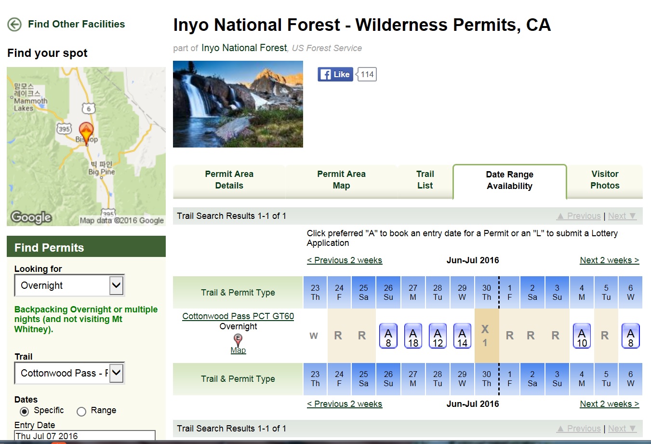Click the top header cell 26 Su
The width and height of the screenshot is (651, 444).
(388, 293)
